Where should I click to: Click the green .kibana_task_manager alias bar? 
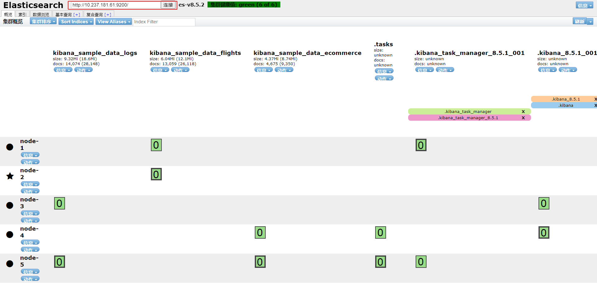(469, 111)
